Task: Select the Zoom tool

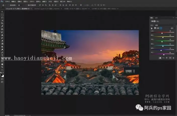Action: pyautogui.click(x=2, y=67)
